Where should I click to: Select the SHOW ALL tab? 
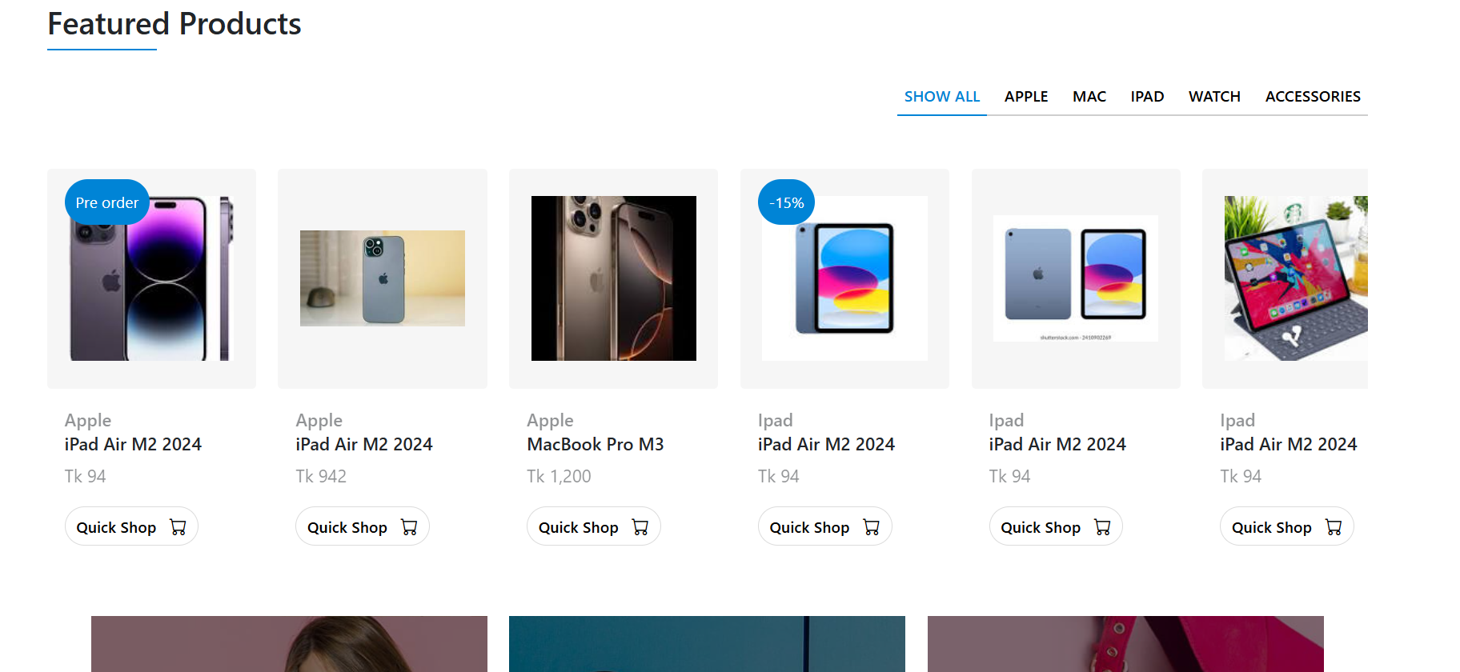coord(942,97)
